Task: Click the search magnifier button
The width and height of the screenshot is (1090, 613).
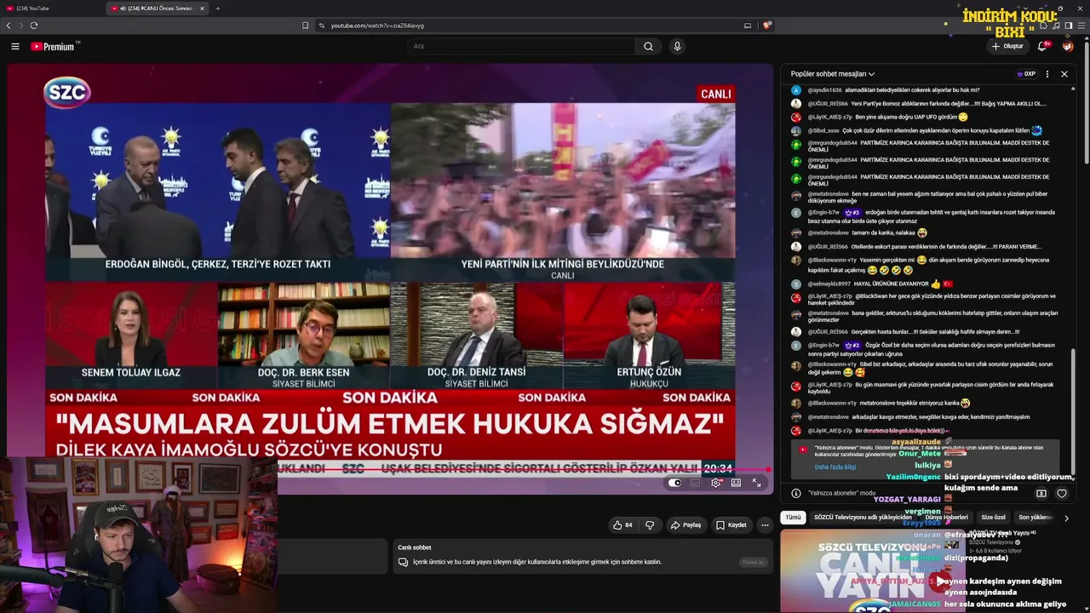Action: 648,47
